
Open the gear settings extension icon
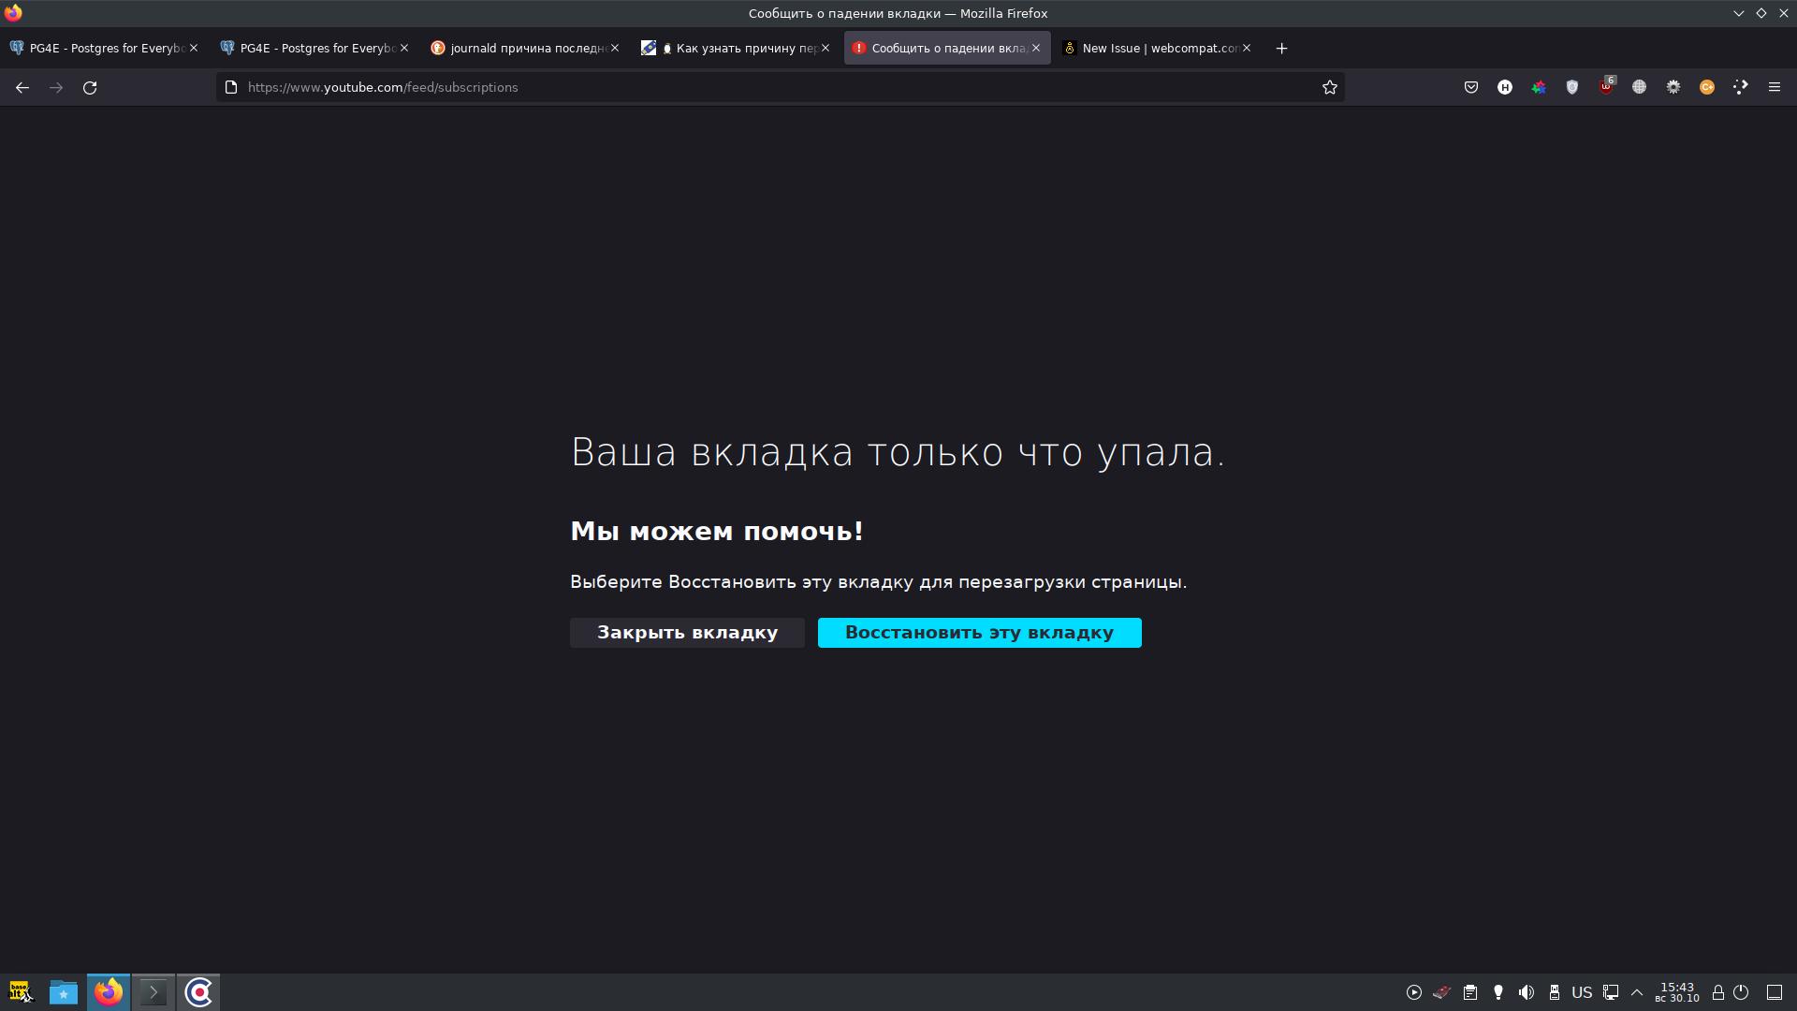tap(1674, 87)
